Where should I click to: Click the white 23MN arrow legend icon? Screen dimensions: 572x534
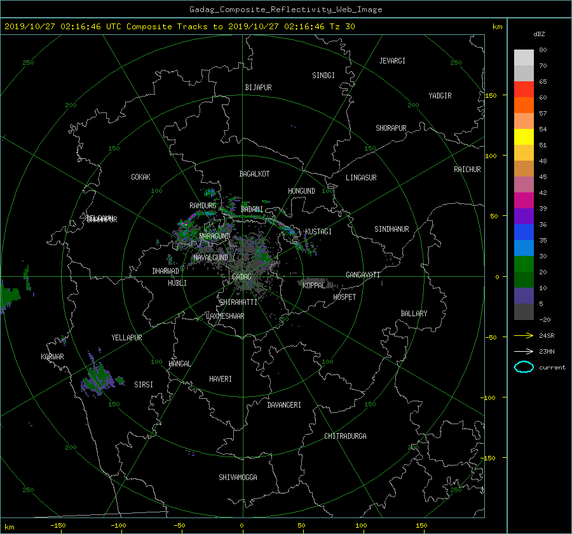point(524,352)
